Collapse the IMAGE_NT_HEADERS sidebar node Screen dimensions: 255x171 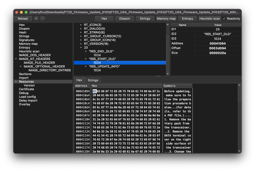(16, 59)
